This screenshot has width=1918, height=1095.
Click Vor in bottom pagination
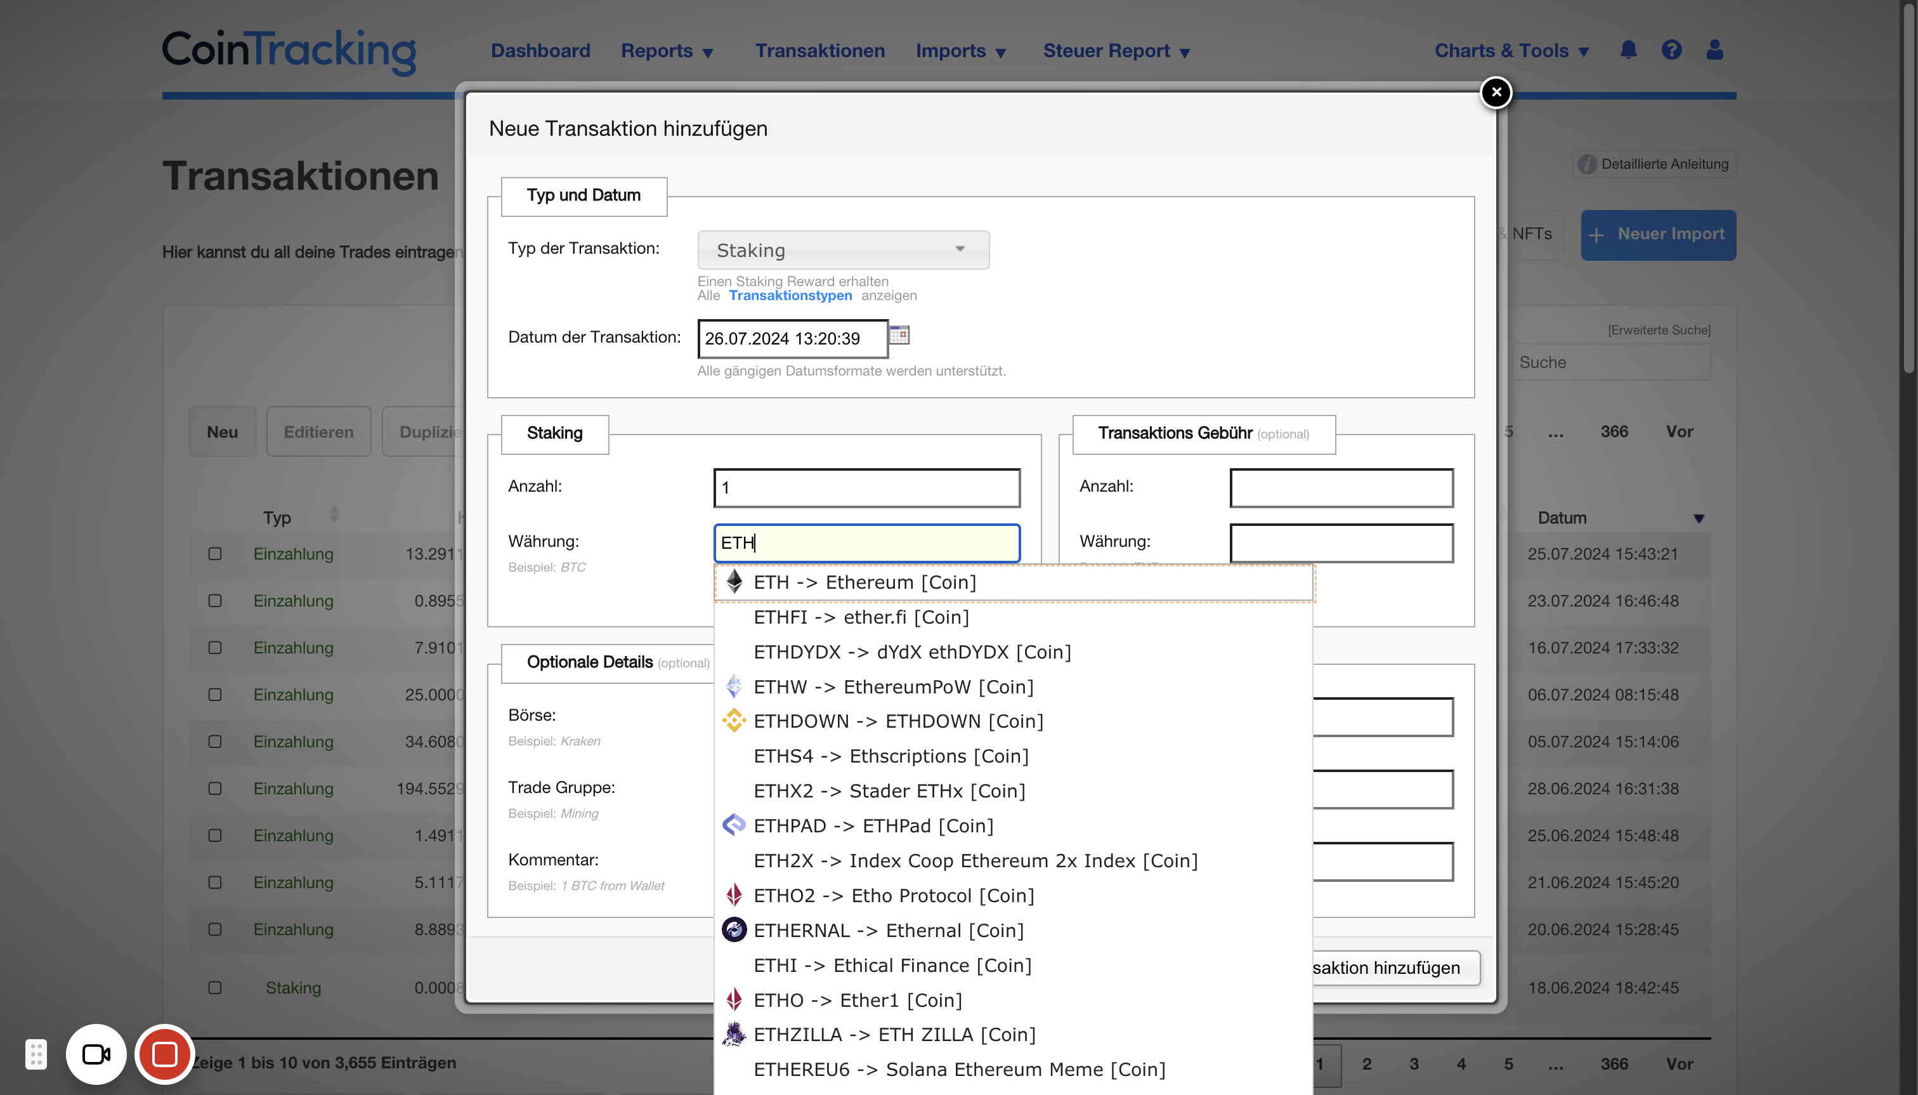click(x=1679, y=1064)
